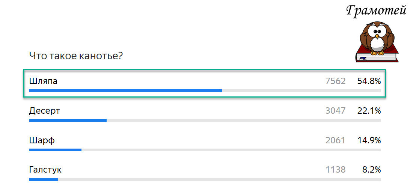
Task: Click the question Что такое канотье?
Action: 76,56
